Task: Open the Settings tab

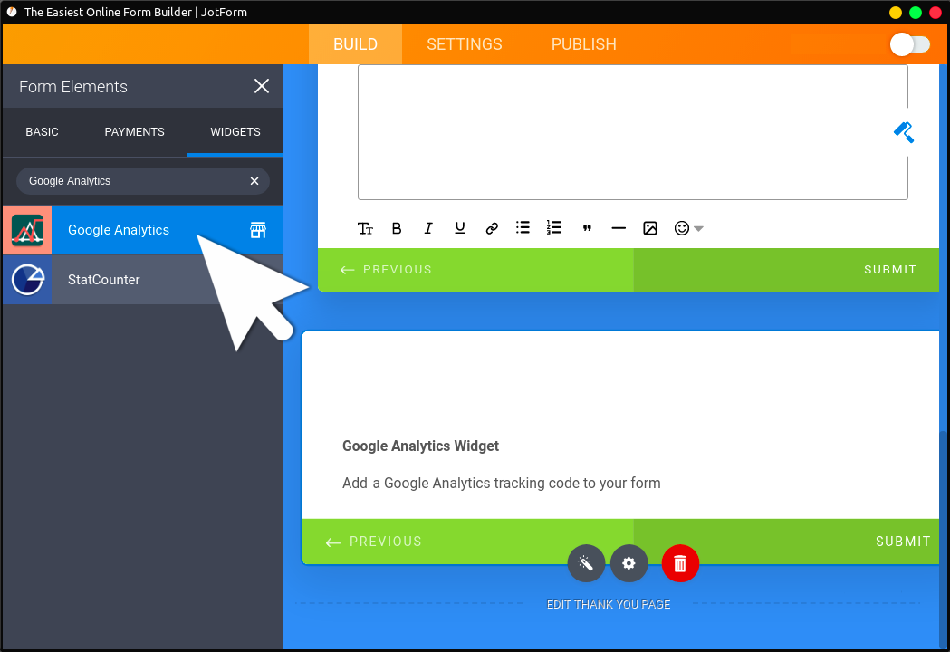Action: pyautogui.click(x=464, y=44)
